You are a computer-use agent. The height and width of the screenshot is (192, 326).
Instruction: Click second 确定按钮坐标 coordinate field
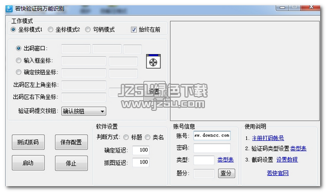(123, 73)
